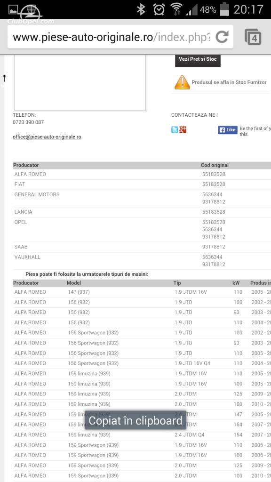
Task: Tap the battery icon in status bar
Action: coord(224,9)
